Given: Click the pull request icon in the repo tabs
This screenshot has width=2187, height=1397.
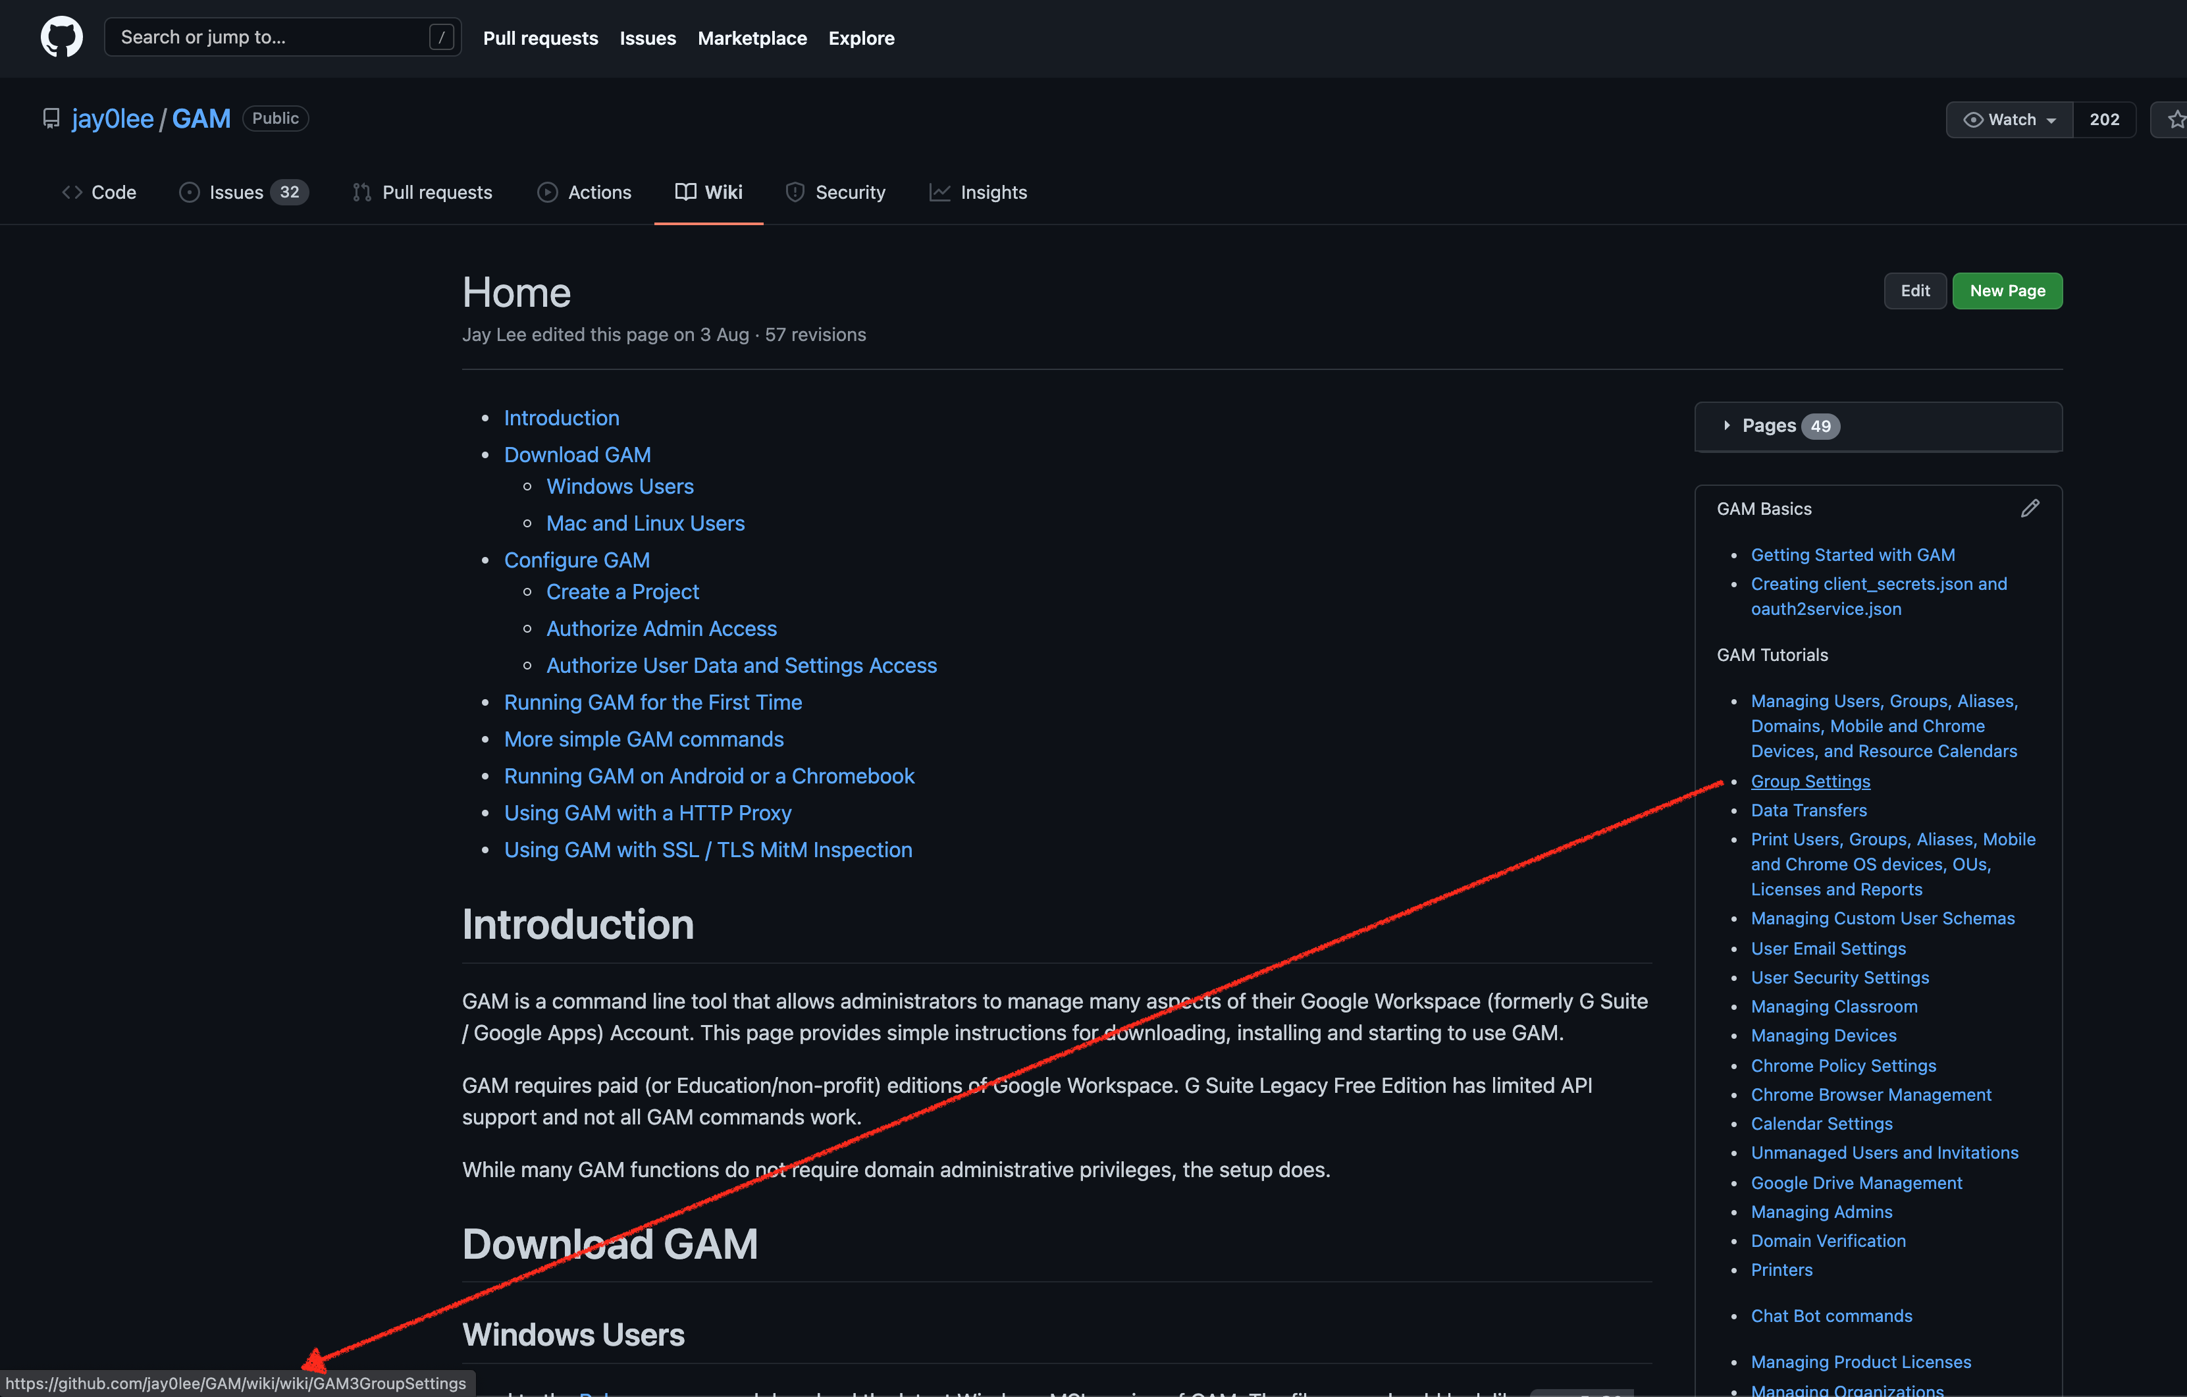Looking at the screenshot, I should pyautogui.click(x=361, y=192).
